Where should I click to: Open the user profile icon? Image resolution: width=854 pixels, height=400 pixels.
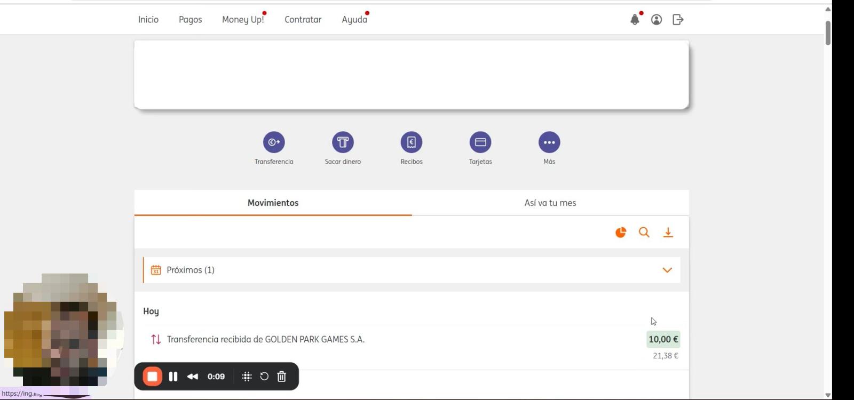click(657, 20)
